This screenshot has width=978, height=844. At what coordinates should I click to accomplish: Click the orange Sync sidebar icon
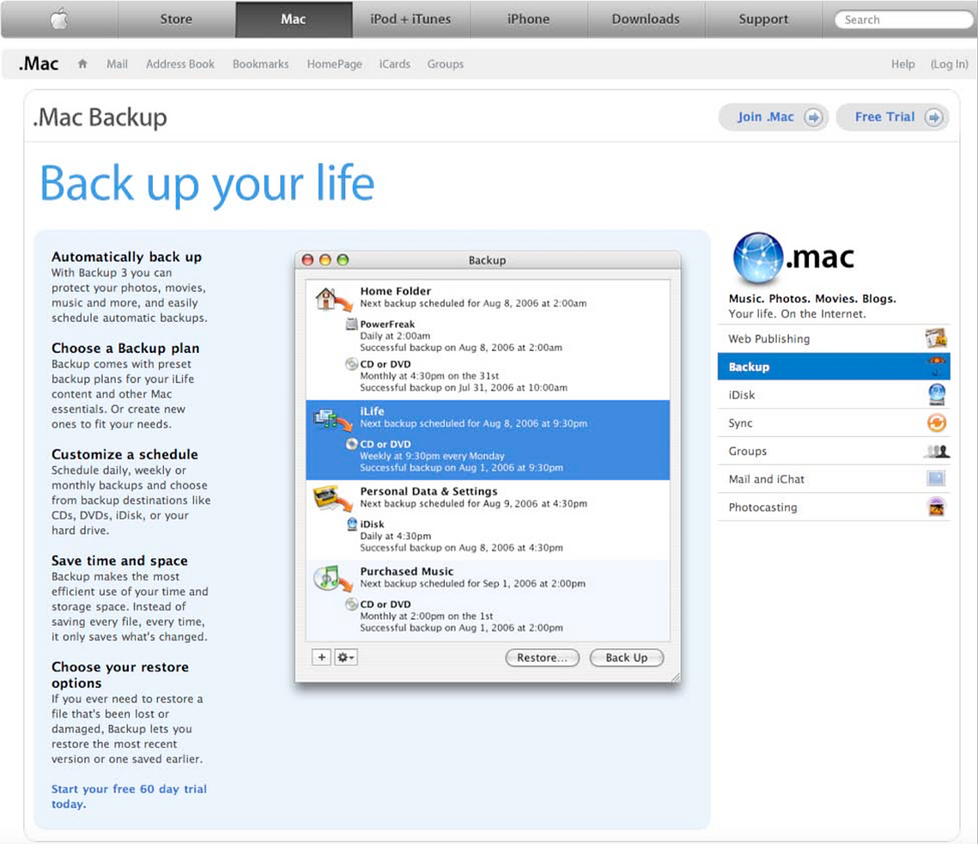(936, 423)
